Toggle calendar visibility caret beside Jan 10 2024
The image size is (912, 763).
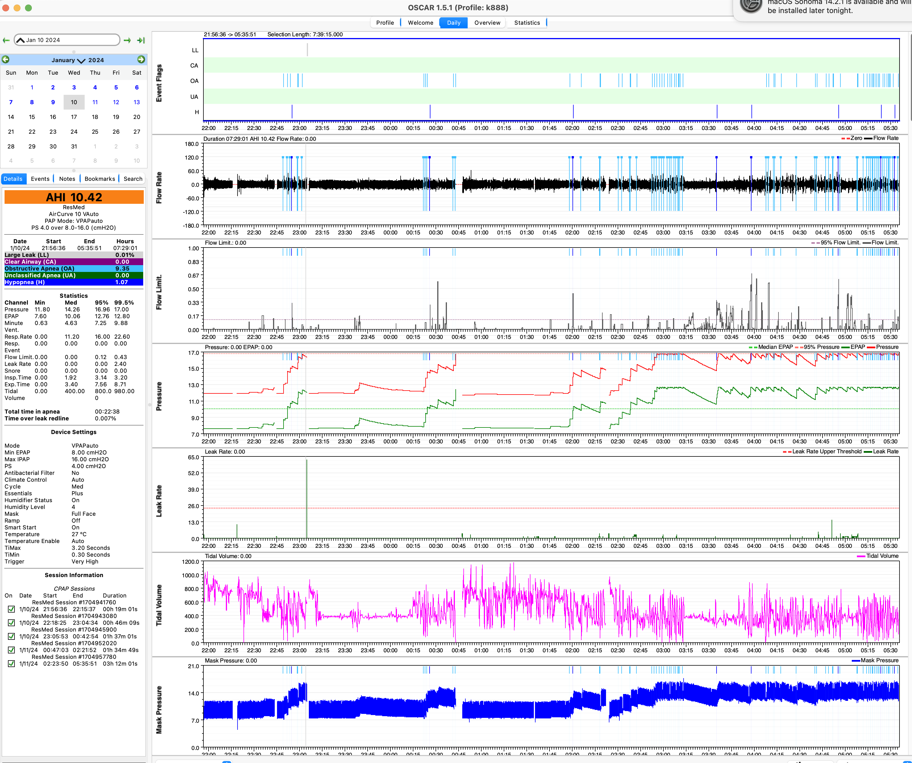click(x=20, y=40)
